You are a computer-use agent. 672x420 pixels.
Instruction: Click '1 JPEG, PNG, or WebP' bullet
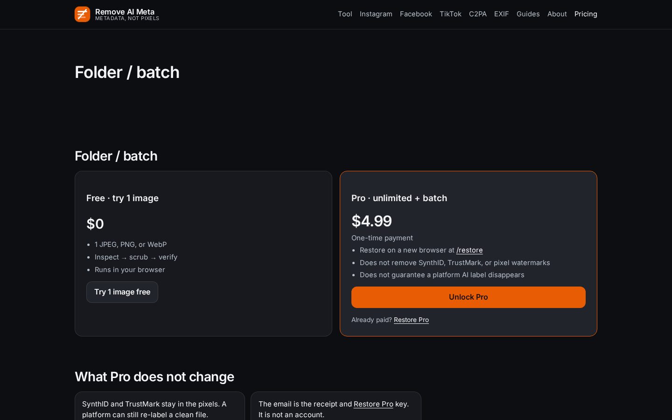tap(131, 245)
